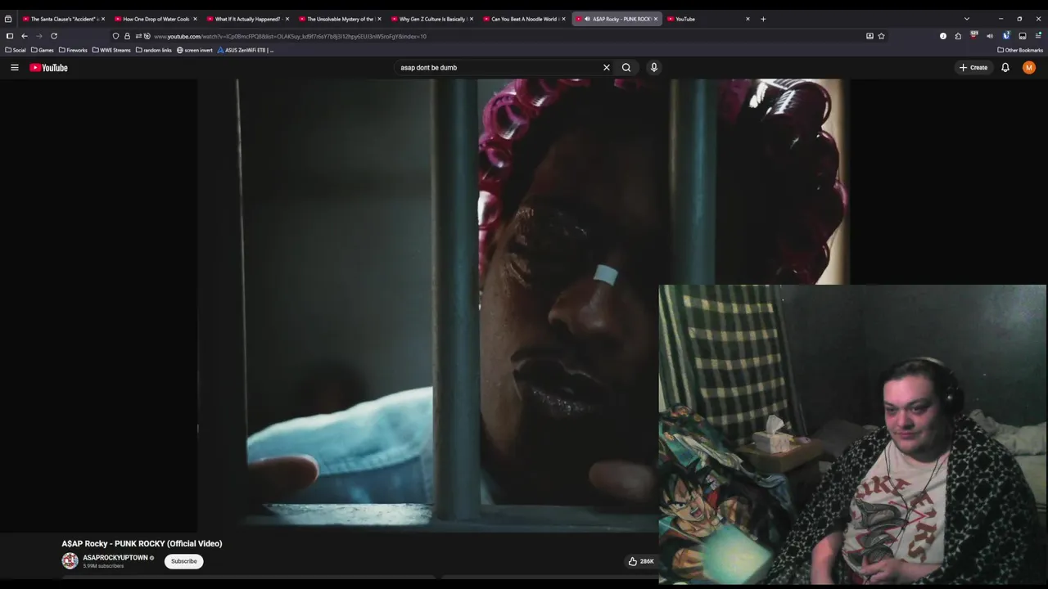This screenshot has width=1048, height=589.
Task: Like the video with thumbs up
Action: pyautogui.click(x=633, y=561)
